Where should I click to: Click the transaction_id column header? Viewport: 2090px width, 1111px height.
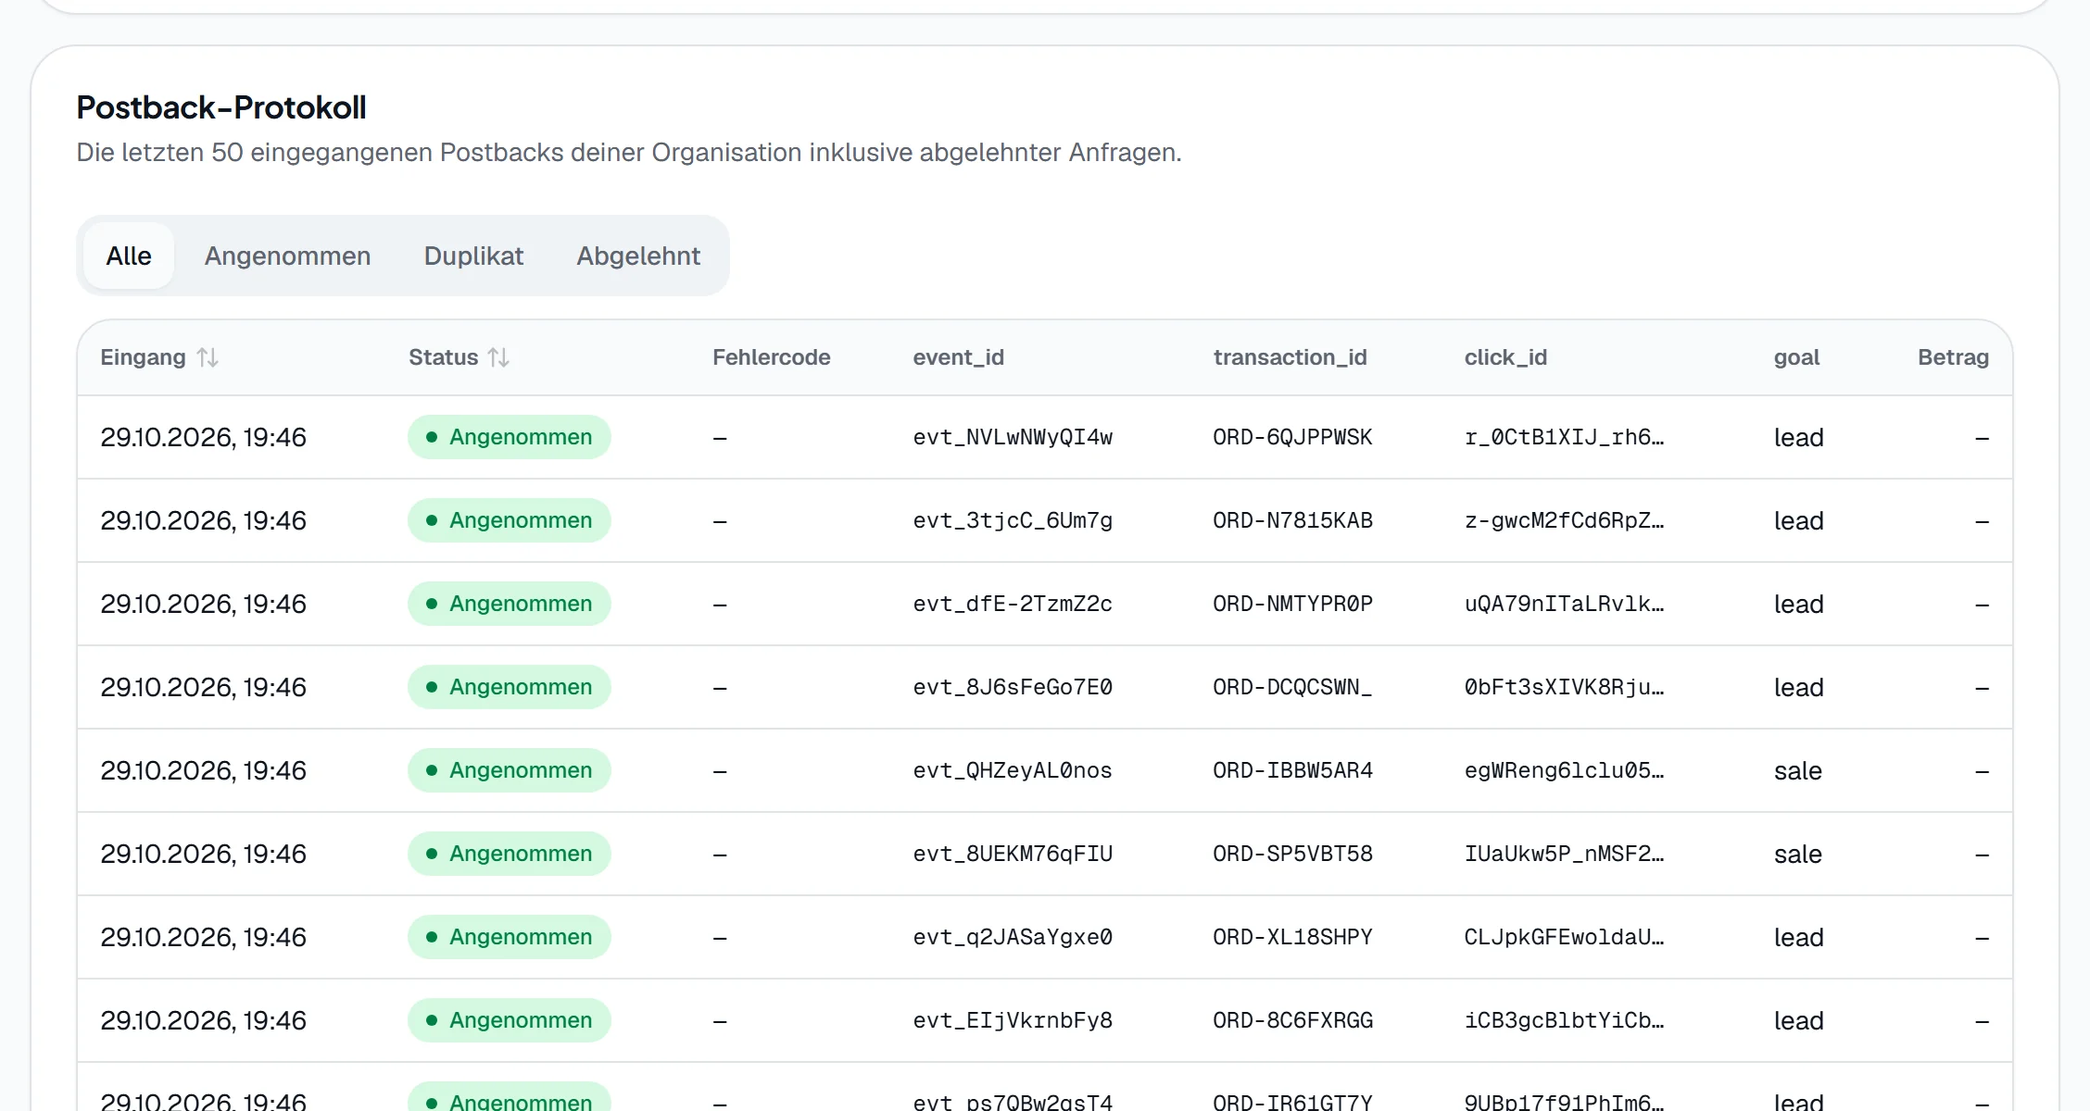tap(1290, 357)
